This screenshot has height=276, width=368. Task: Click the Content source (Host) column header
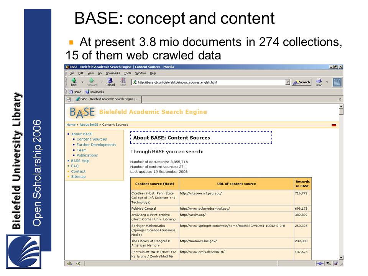tap(154, 184)
